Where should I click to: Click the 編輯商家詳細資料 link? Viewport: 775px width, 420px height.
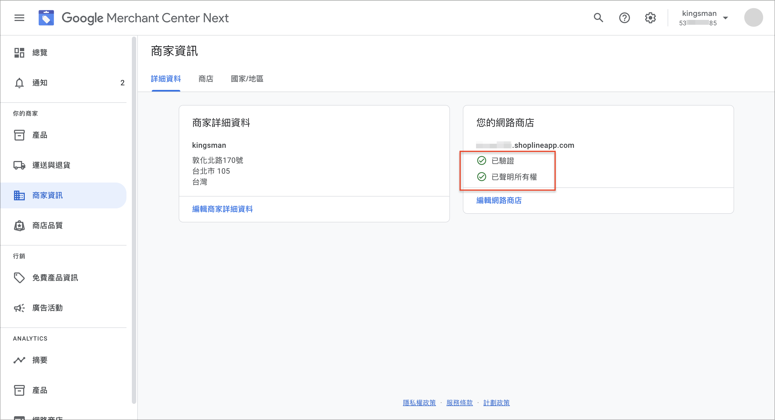(x=222, y=209)
